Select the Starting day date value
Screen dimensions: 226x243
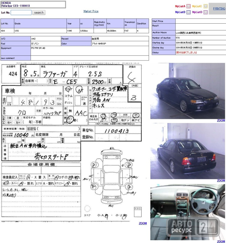pyautogui.click(x=189, y=43)
